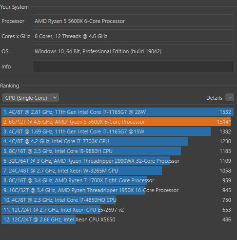237x240 pixels.
Task: Select the orange Ryzen 5 5600X result row
Action: point(116,122)
